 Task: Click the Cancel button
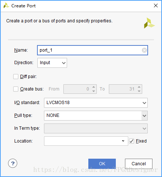pos(139,164)
